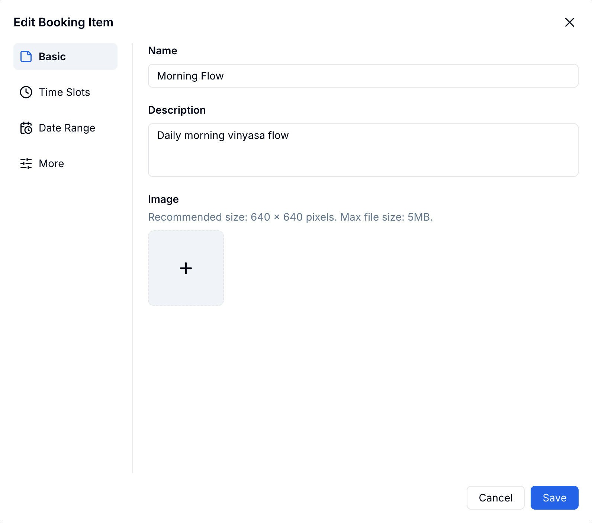Click inside the Description text area
Screen dimensions: 592x523
363,150
